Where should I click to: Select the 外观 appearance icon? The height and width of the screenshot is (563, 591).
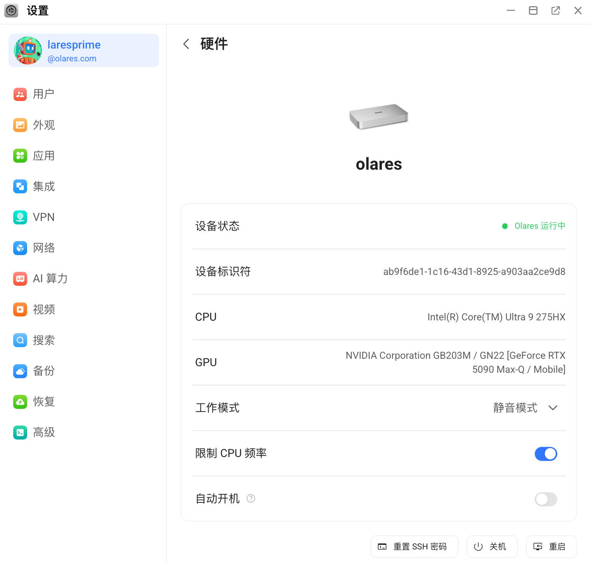tap(20, 125)
